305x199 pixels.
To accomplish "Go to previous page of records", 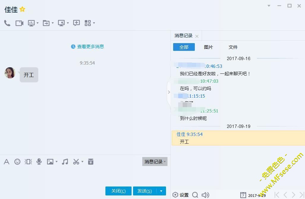I will click(x=285, y=195).
